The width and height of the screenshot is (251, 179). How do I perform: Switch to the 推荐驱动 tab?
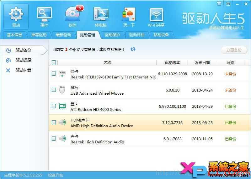point(39,35)
